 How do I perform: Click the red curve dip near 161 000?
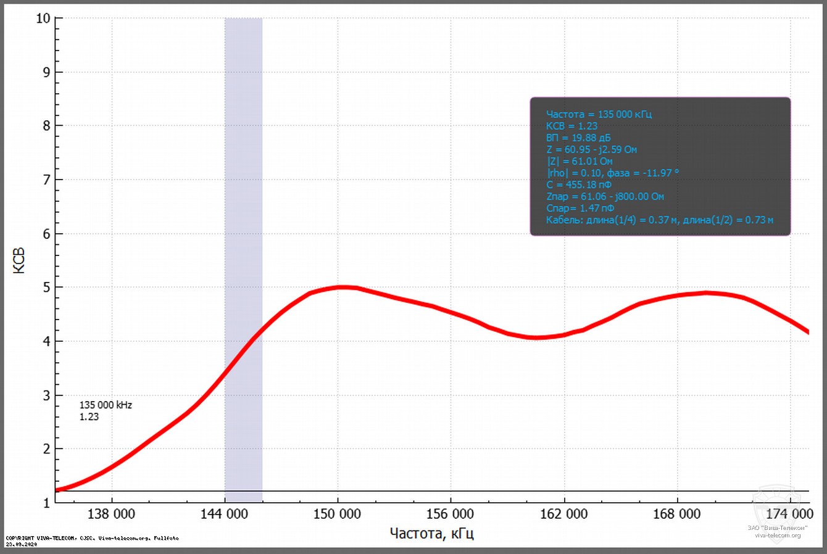tap(536, 337)
